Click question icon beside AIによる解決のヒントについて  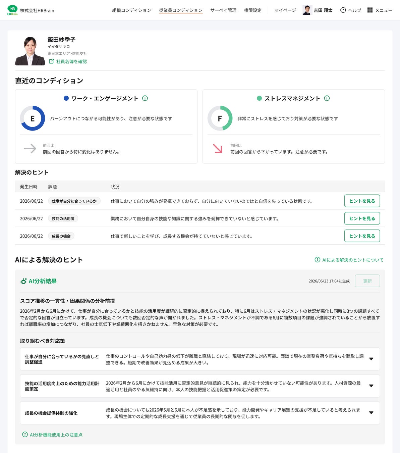(x=317, y=260)
